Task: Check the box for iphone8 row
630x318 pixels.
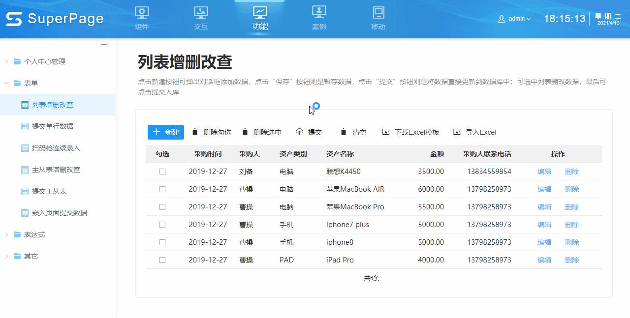Action: (x=162, y=242)
